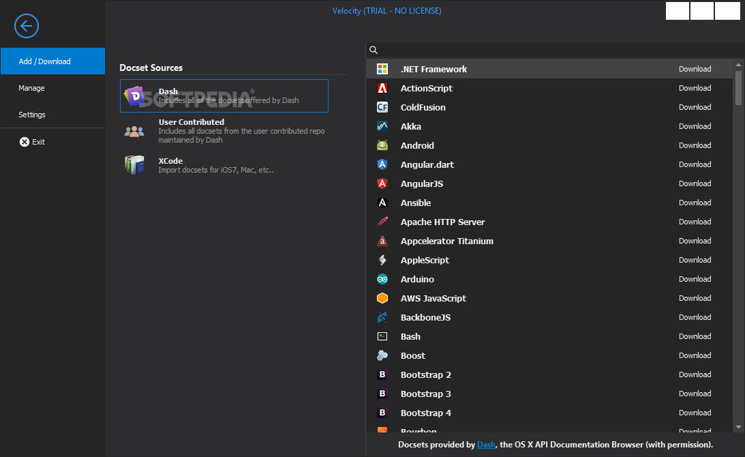Download the Akka docset
This screenshot has height=457, width=745.
[x=695, y=126]
